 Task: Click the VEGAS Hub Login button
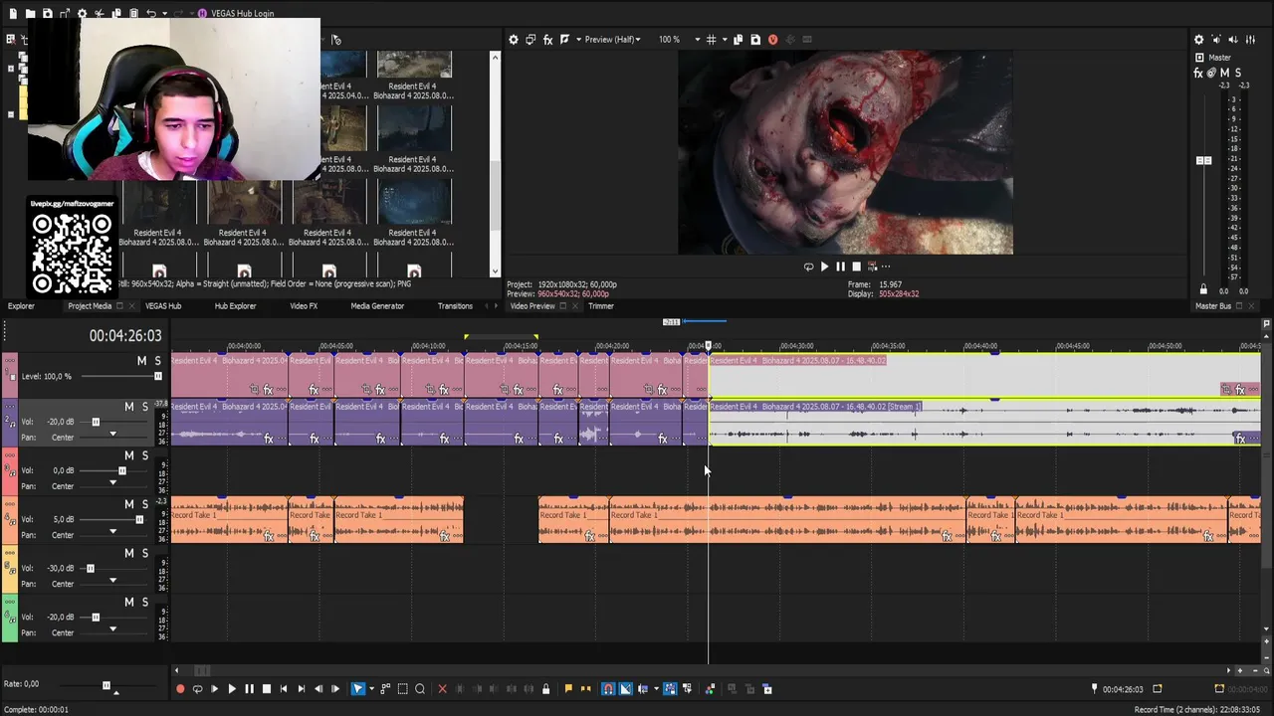[235, 14]
